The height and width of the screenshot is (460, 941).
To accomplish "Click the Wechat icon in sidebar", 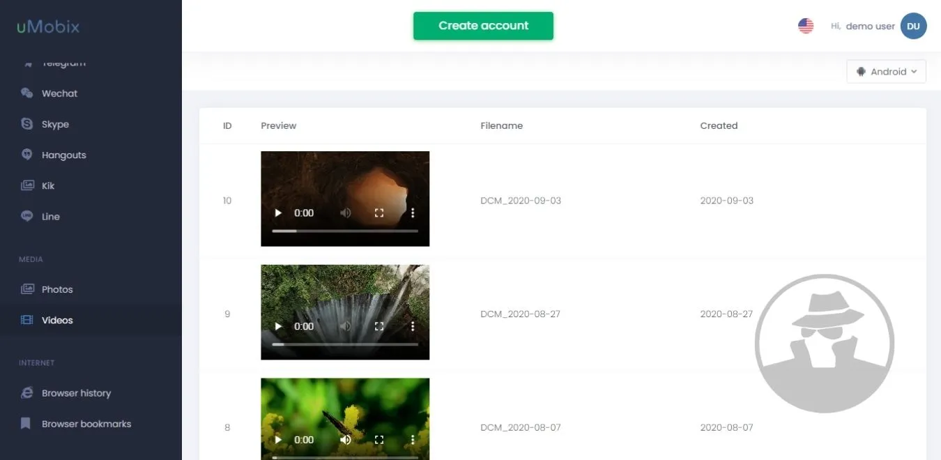I will (26, 93).
